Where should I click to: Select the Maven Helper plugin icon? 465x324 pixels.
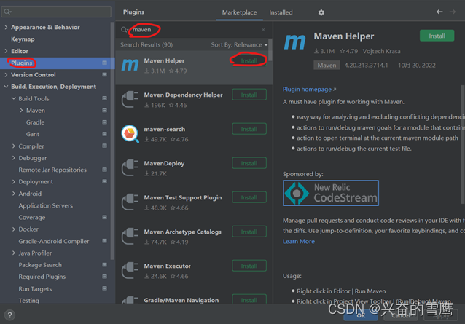click(130, 65)
